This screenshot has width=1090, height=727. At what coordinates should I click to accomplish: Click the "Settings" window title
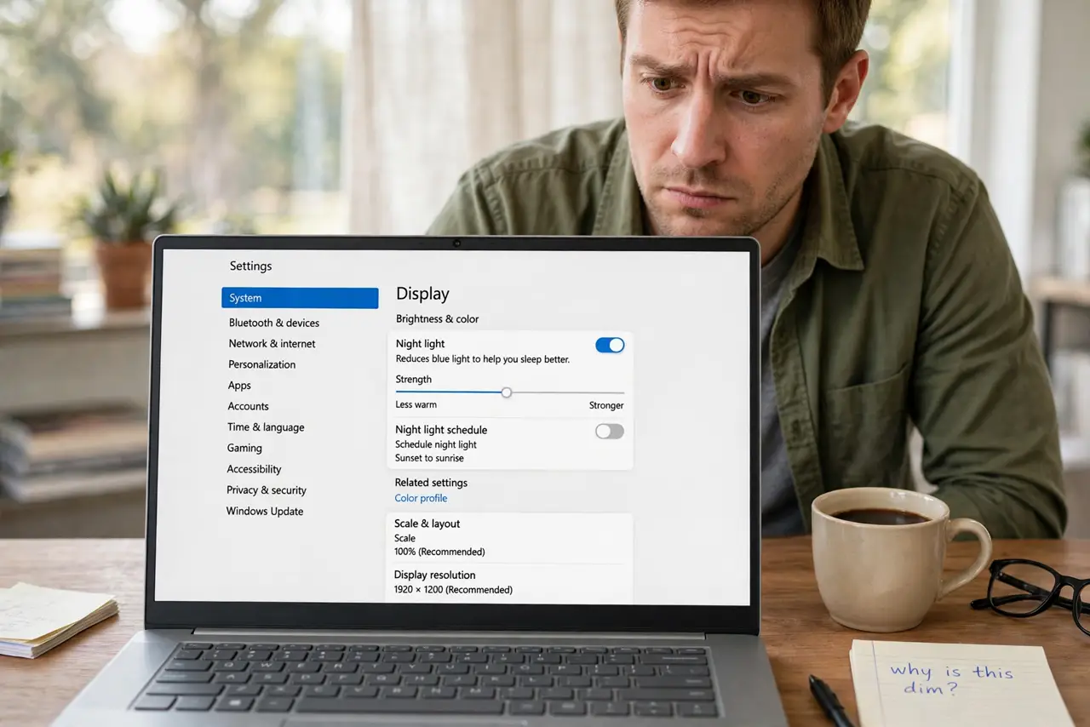click(x=251, y=266)
